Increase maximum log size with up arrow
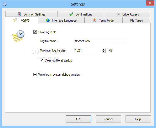 (x=104, y=49)
